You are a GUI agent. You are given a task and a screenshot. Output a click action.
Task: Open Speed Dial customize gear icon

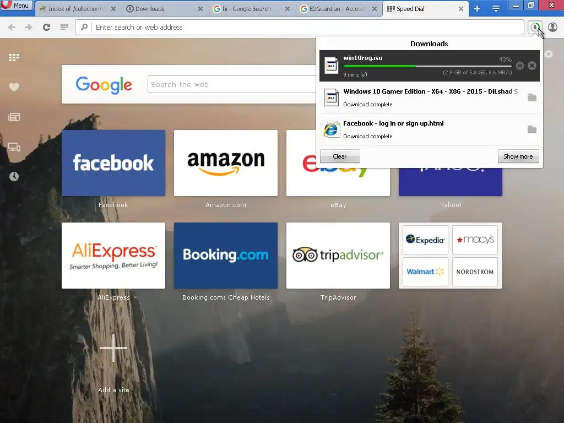pyautogui.click(x=549, y=55)
